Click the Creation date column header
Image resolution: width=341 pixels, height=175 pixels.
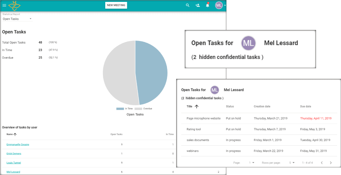262,106
